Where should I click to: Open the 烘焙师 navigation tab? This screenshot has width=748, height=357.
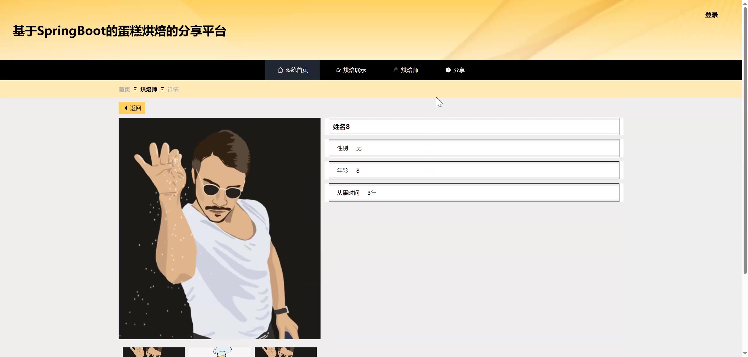409,70
